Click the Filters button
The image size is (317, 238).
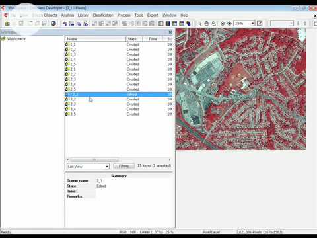(x=123, y=166)
